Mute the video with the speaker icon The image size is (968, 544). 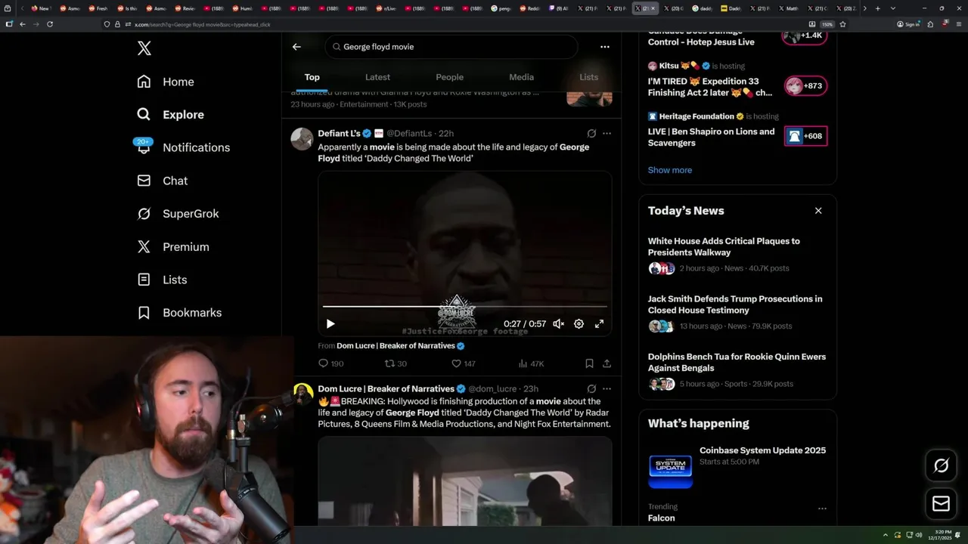(x=558, y=324)
